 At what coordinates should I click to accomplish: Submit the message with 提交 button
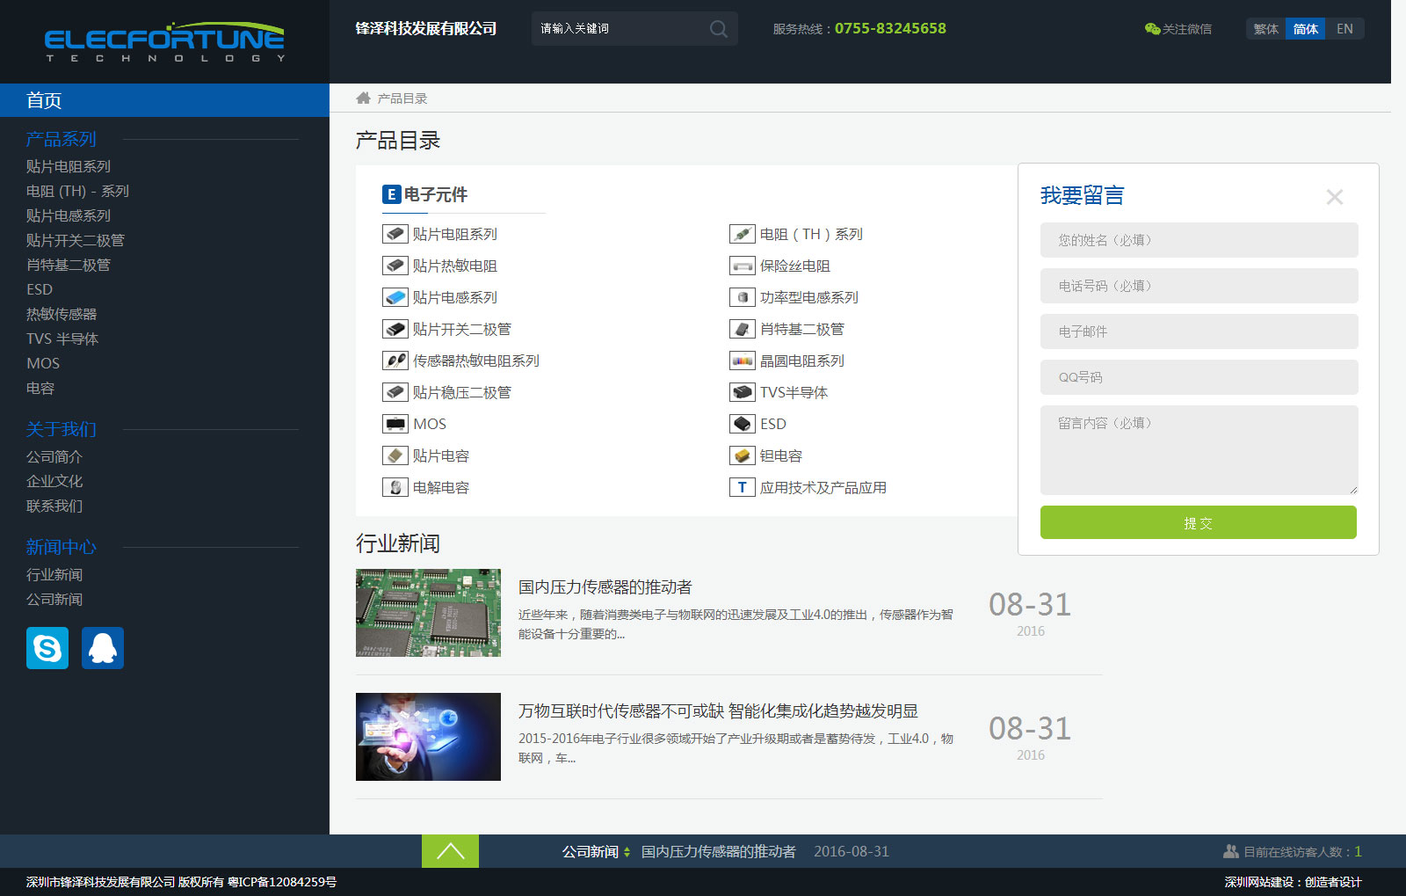pyautogui.click(x=1198, y=522)
